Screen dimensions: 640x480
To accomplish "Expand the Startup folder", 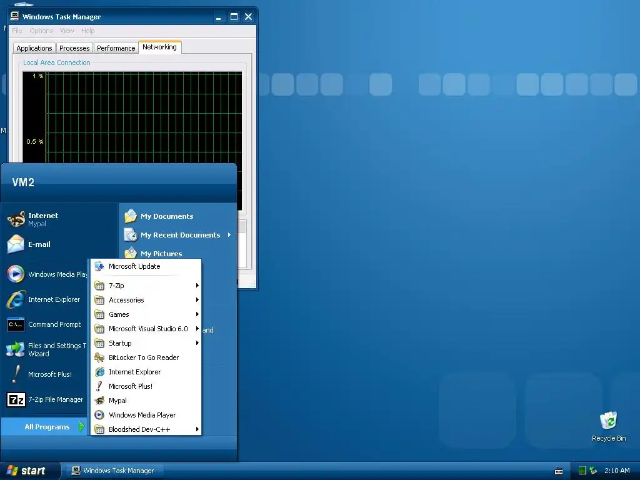I will tap(146, 343).
